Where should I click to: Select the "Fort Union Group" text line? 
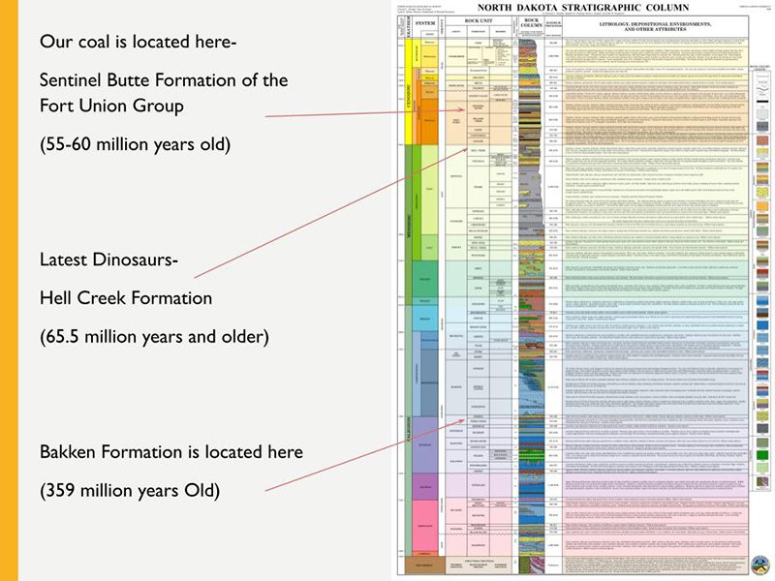[111, 106]
